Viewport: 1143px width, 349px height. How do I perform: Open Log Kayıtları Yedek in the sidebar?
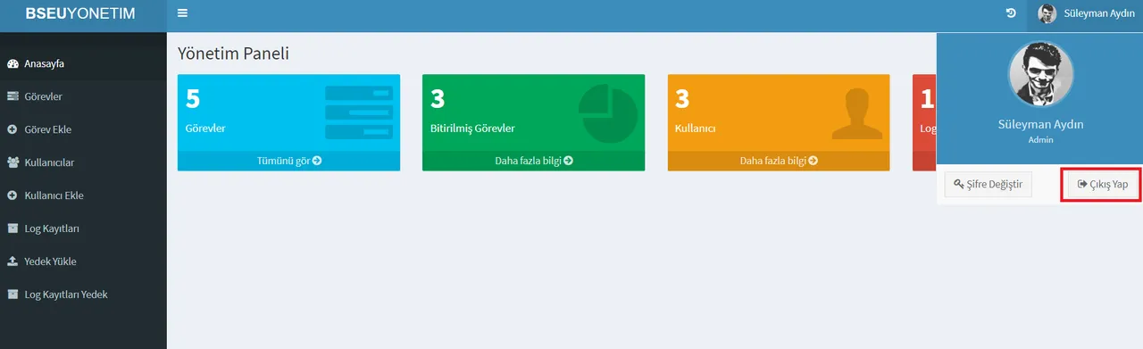83,295
